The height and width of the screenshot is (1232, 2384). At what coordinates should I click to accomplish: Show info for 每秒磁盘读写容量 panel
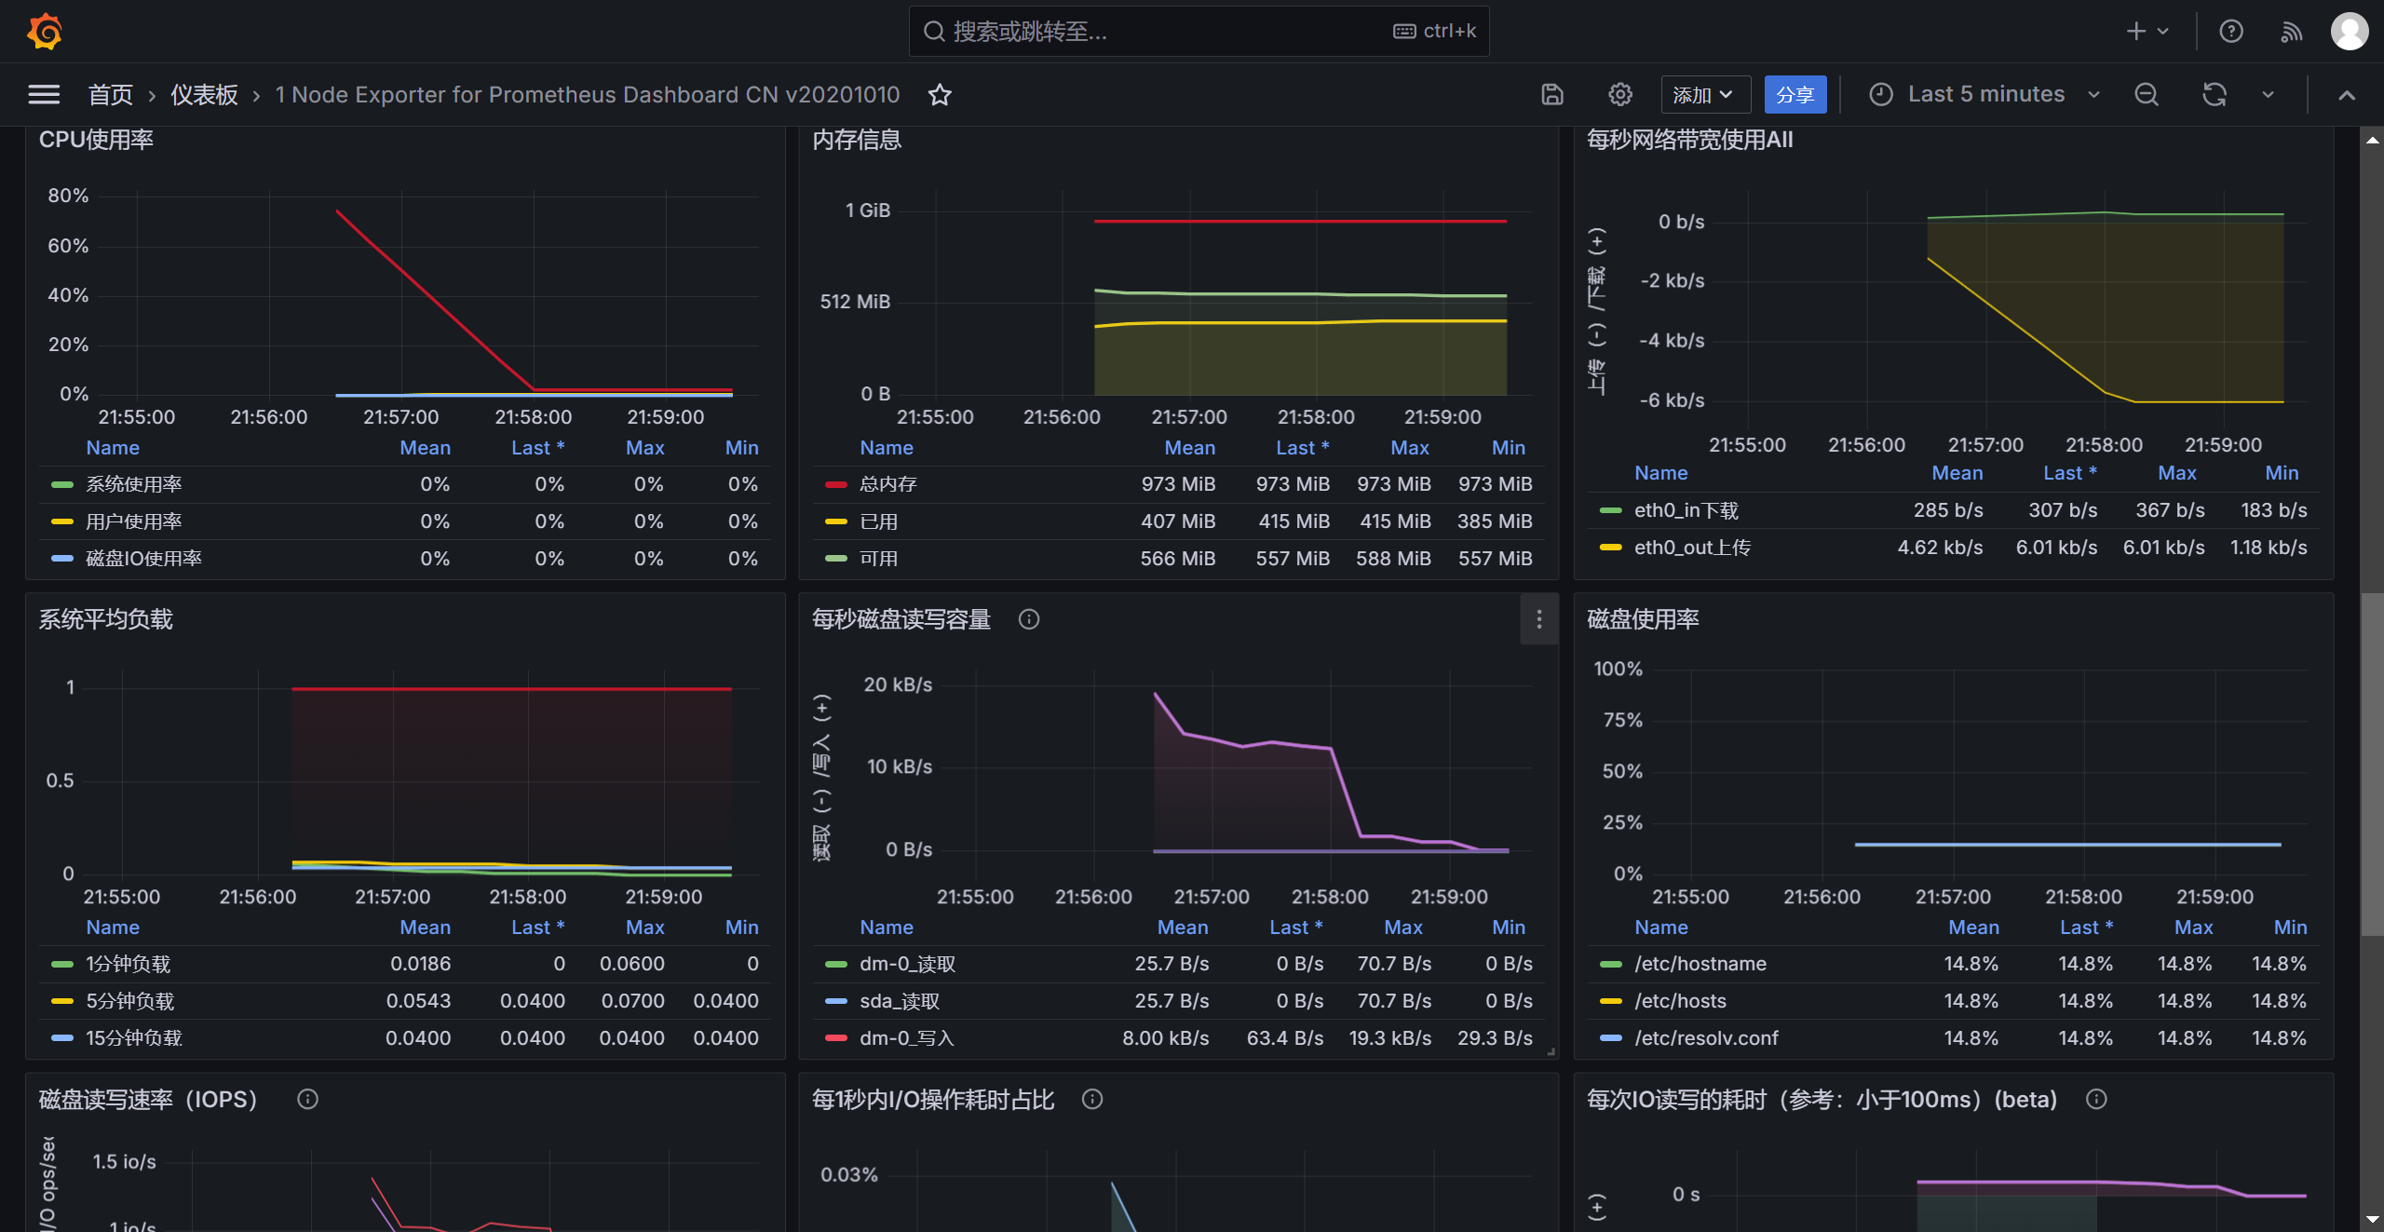1029,619
